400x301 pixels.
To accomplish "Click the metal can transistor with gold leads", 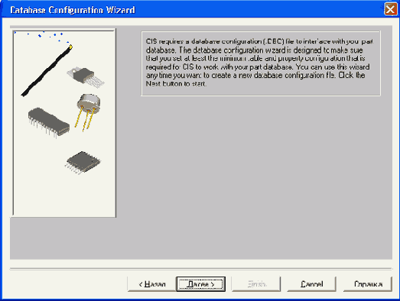I will point(88,112).
